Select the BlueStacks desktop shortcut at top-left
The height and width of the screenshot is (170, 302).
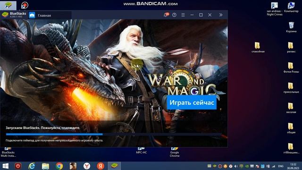point(8,5)
